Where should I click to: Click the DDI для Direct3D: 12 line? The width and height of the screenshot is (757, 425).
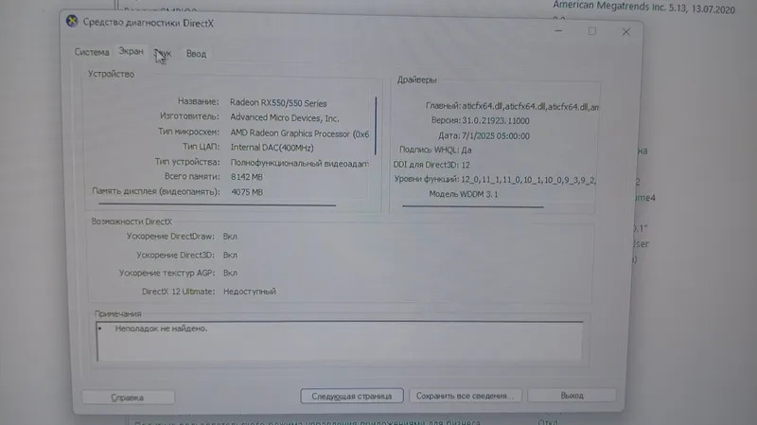[431, 165]
